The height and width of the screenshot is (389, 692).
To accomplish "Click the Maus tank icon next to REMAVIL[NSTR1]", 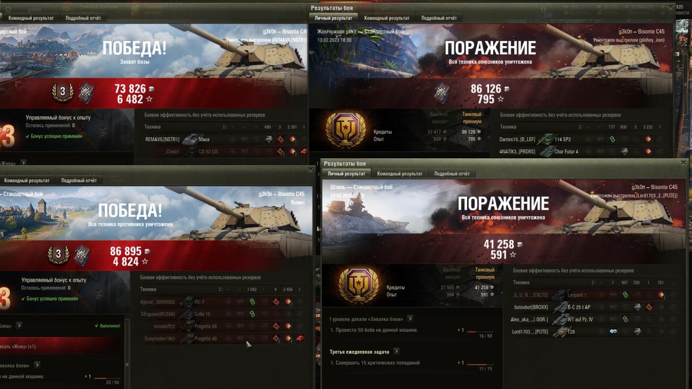I will tap(189, 139).
